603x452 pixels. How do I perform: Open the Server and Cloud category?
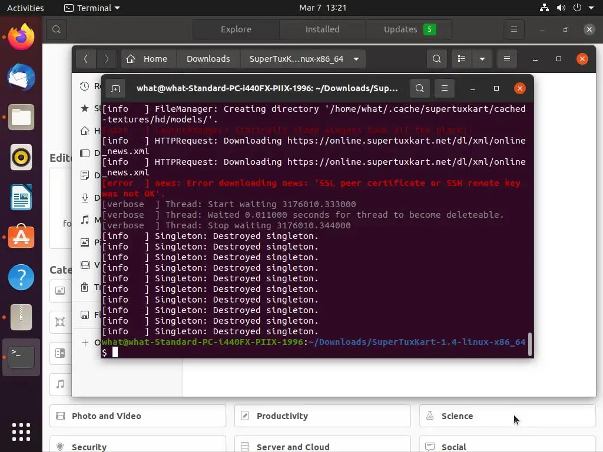[323, 445]
